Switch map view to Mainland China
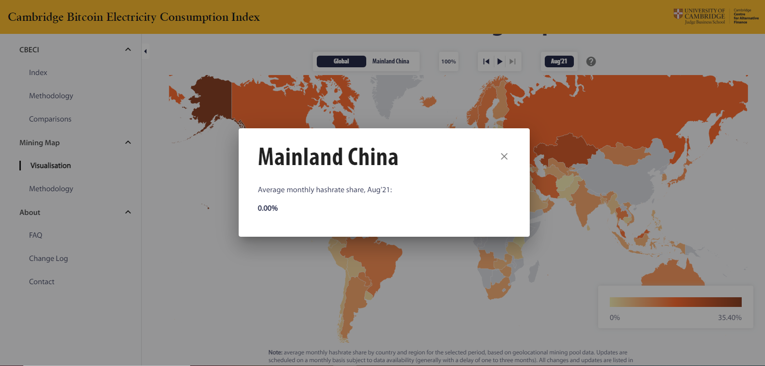The width and height of the screenshot is (765, 366). (391, 61)
